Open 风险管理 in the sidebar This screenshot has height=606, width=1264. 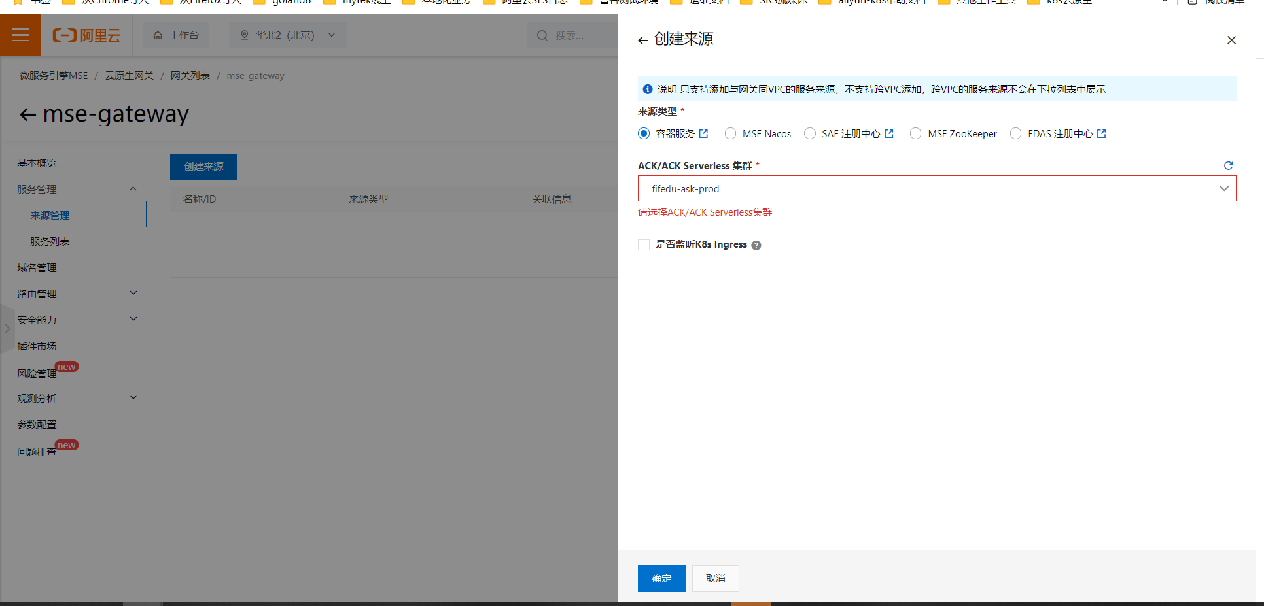(x=37, y=373)
